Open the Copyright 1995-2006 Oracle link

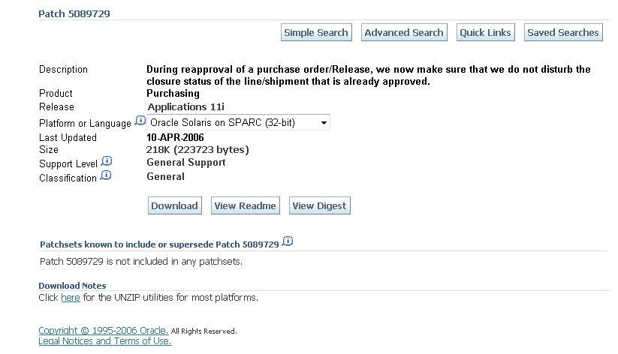click(x=104, y=330)
